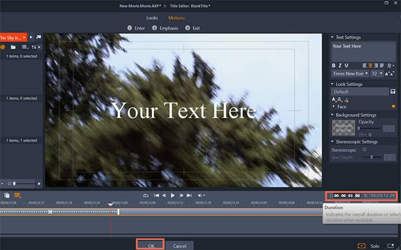Apply Italic to the title text
This screenshot has width=401, height=250.
340,65
